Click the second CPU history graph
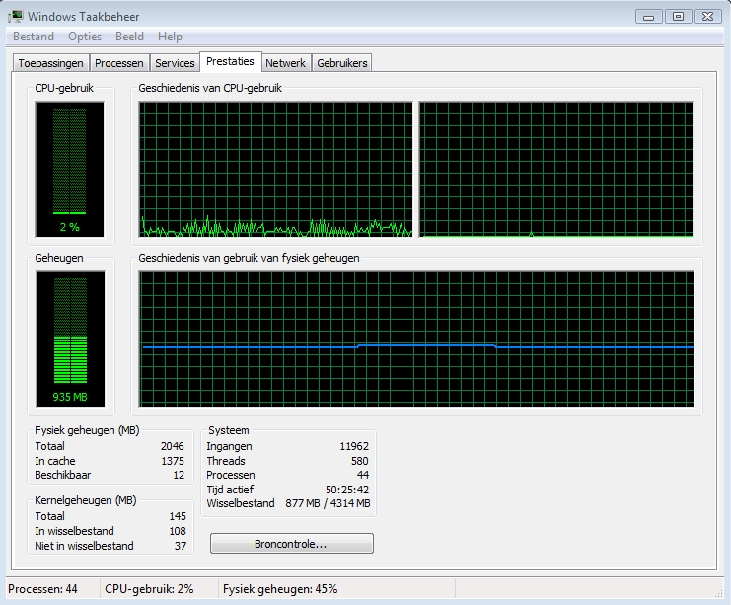This screenshot has height=605, width=731. click(x=555, y=170)
